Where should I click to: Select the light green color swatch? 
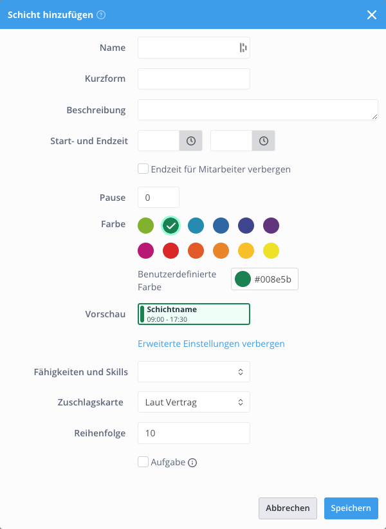click(x=145, y=225)
